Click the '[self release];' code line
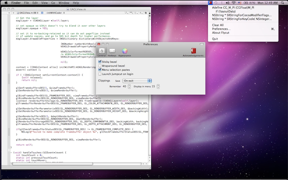 pos(32,78)
